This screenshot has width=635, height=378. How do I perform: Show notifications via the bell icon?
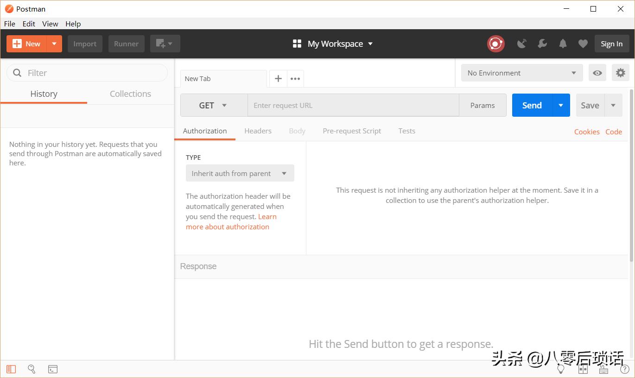point(563,44)
